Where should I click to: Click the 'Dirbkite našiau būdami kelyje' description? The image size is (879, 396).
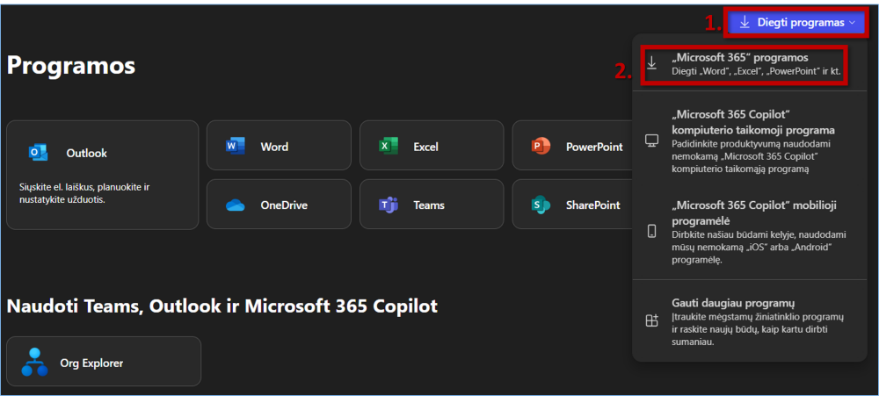point(759,247)
